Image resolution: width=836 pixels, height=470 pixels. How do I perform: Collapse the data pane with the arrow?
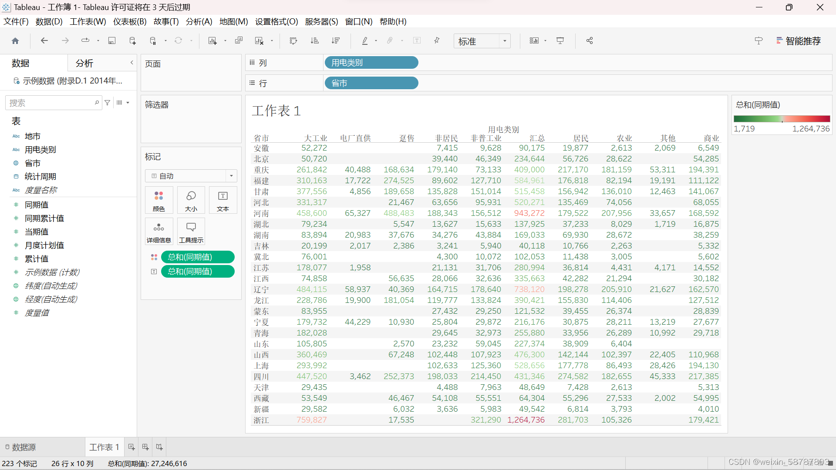(x=131, y=63)
